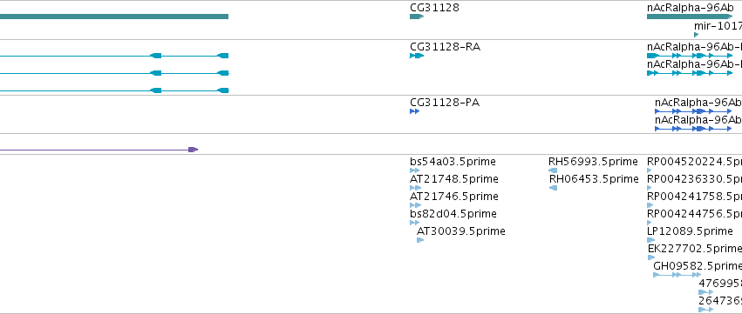Open the CG31128 gene label

(x=434, y=8)
